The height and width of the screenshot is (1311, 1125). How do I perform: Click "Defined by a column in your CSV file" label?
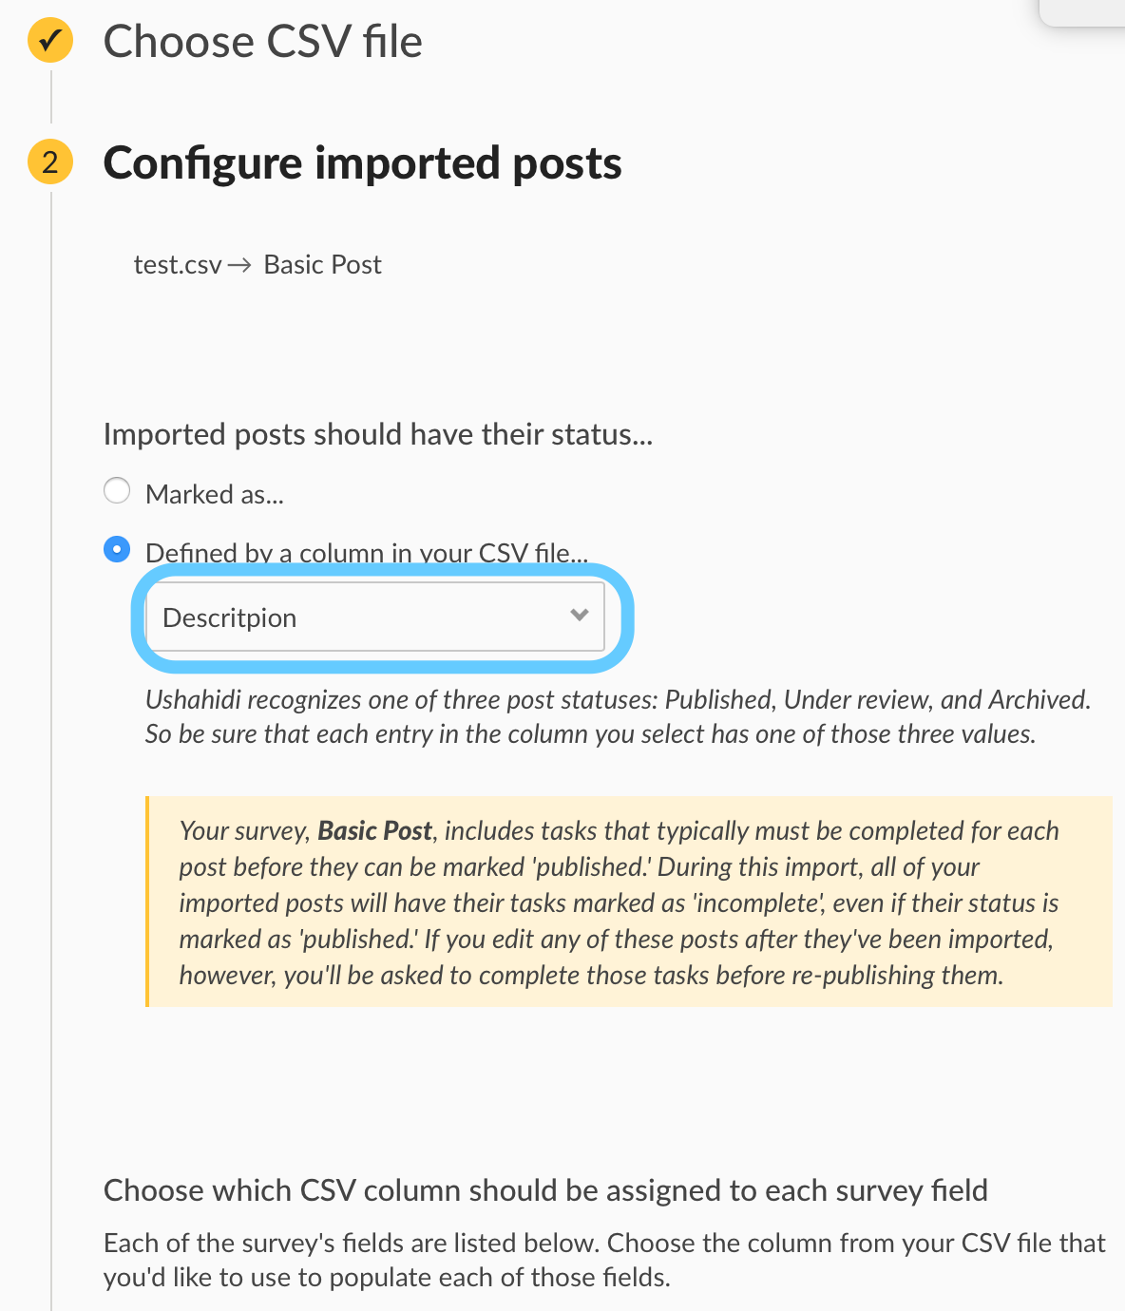367,553
